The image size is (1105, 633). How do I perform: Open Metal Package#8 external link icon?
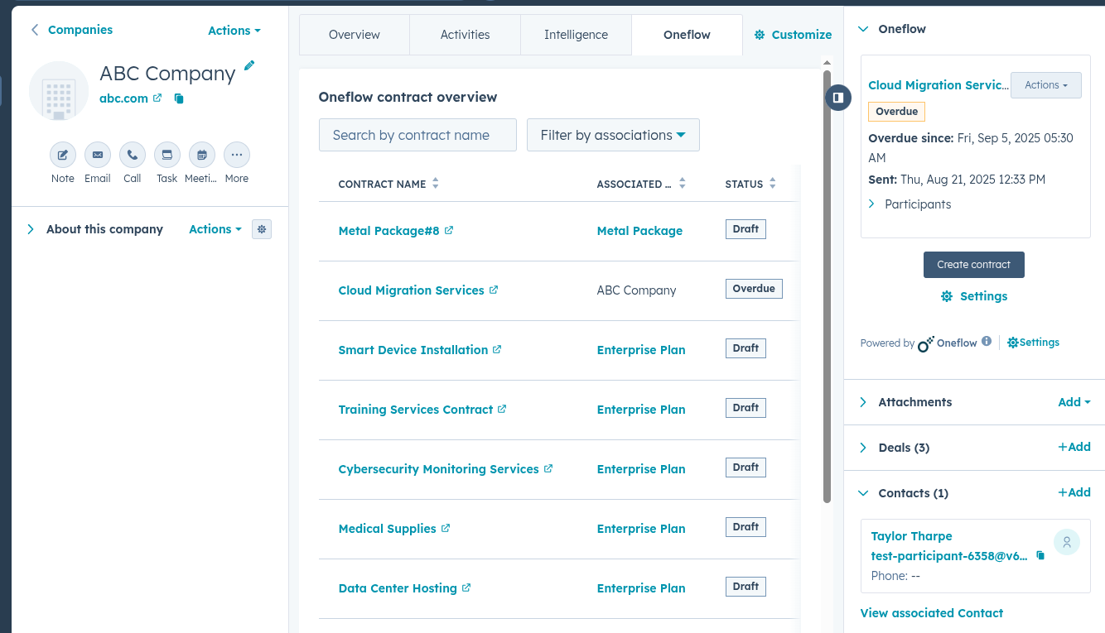pyautogui.click(x=449, y=230)
